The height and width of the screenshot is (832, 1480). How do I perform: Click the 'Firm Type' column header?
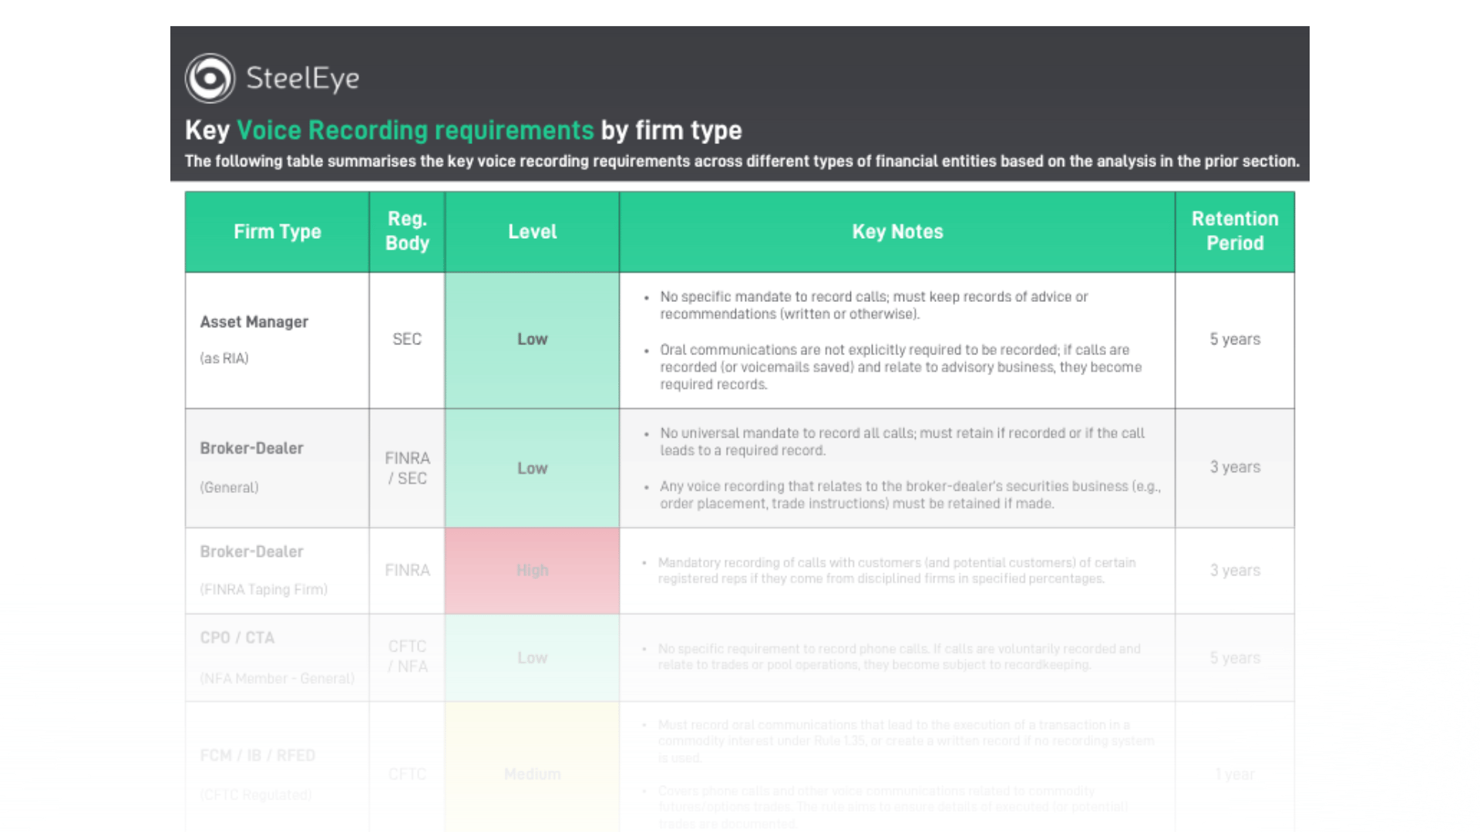point(277,231)
